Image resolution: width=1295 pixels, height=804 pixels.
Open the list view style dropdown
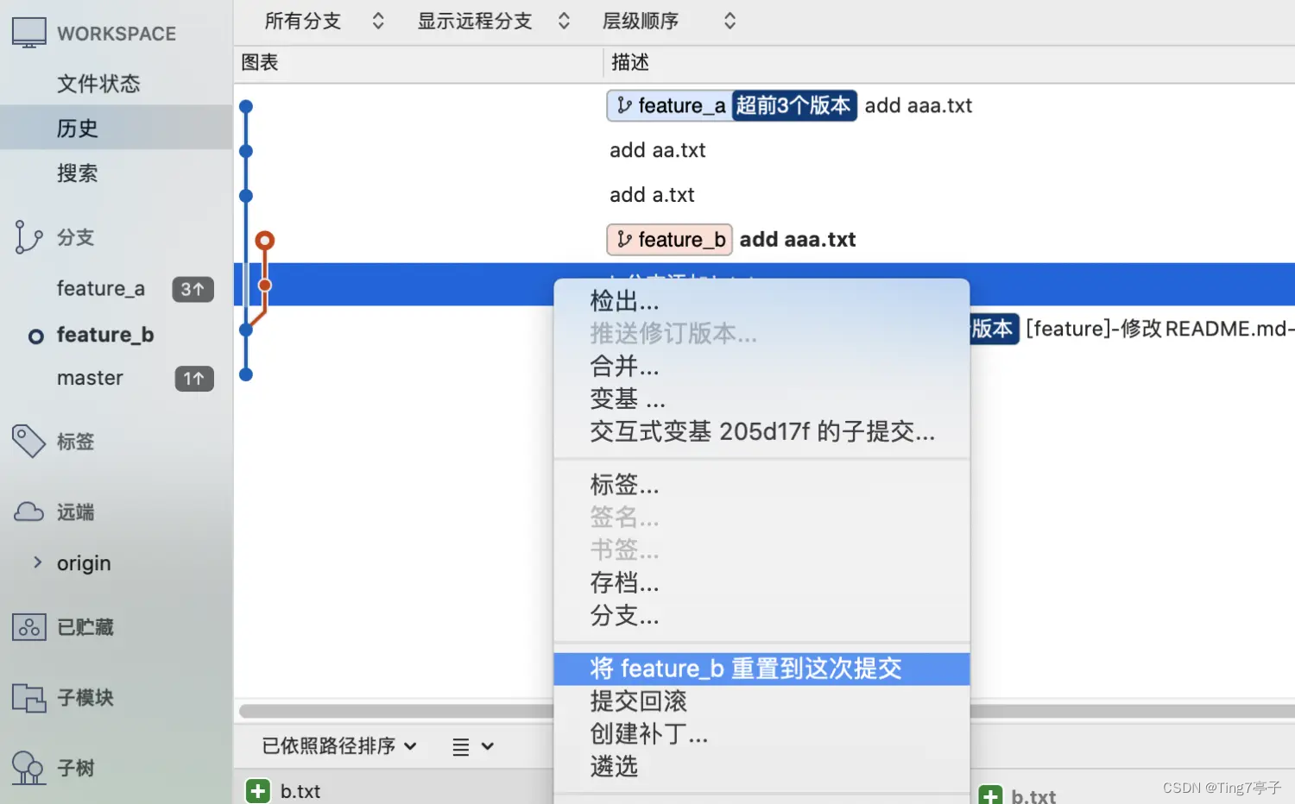[473, 747]
